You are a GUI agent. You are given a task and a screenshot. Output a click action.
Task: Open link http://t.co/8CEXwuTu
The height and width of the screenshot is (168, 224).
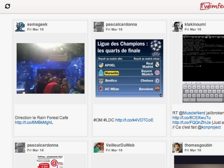[191, 118]
